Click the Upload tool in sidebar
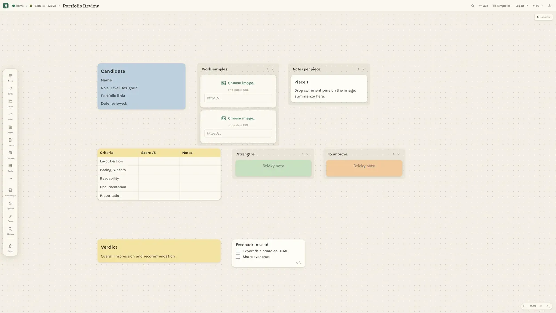 (10, 205)
